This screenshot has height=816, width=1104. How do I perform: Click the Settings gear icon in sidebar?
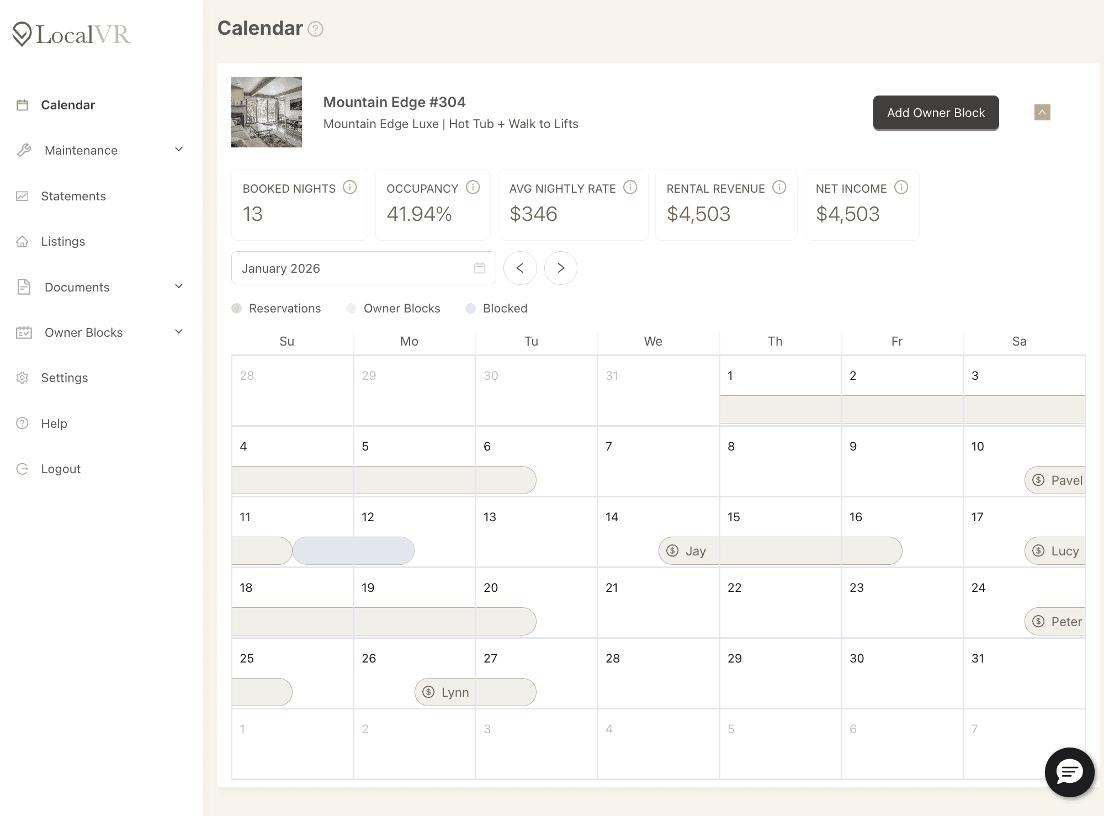click(x=22, y=378)
